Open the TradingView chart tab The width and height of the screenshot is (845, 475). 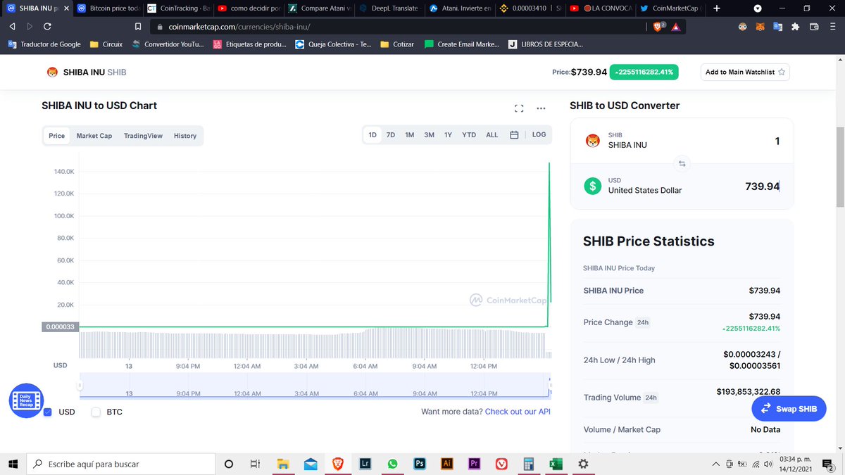click(143, 136)
